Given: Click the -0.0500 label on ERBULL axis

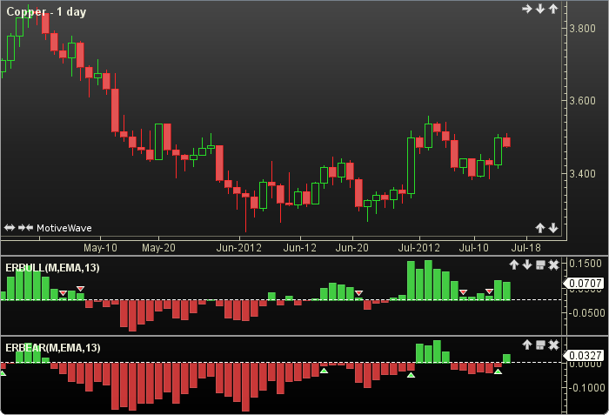Looking at the screenshot, I should coord(586,313).
